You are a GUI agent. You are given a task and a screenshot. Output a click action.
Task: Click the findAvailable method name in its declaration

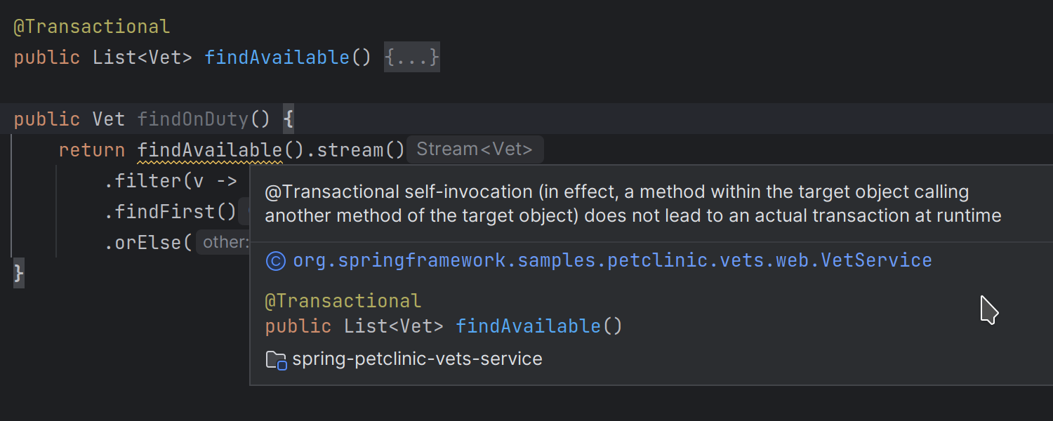pyautogui.click(x=277, y=57)
